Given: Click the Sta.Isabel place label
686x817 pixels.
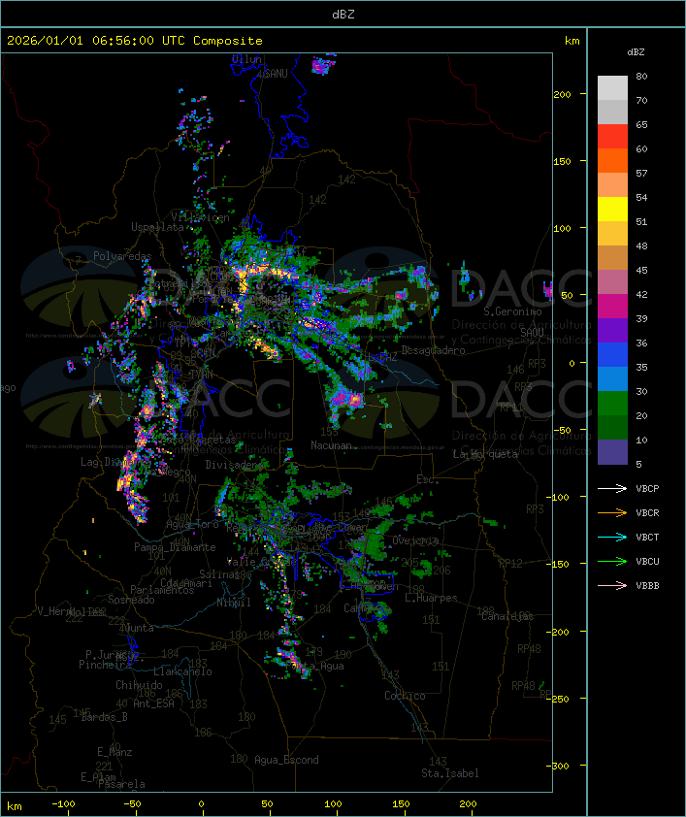Looking at the screenshot, I should [450, 773].
